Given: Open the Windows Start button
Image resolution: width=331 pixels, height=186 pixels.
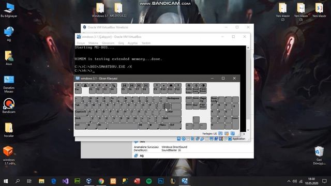Looking at the screenshot, I should [6, 181].
